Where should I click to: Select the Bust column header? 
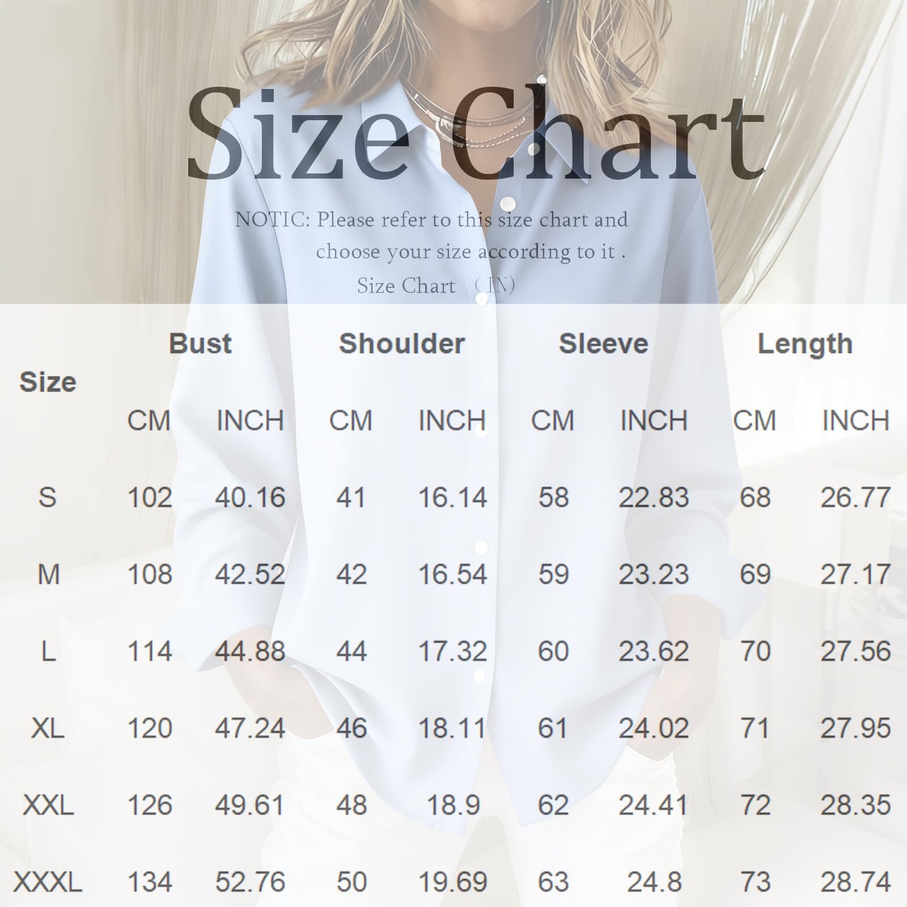coord(201,344)
